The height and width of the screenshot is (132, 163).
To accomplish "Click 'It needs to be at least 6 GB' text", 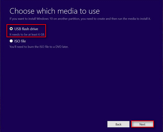I will pyautogui.click(x=27, y=35).
